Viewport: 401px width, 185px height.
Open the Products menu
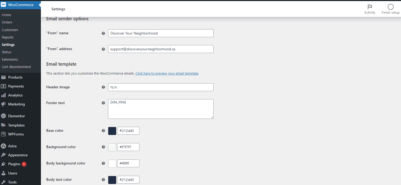tap(15, 77)
